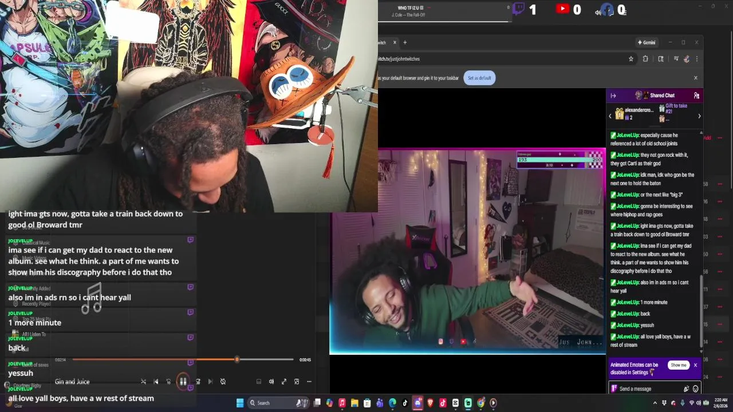Skip to next track in music player
This screenshot has height=412, width=733.
[x=210, y=382]
